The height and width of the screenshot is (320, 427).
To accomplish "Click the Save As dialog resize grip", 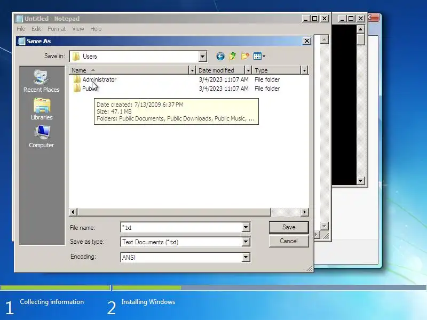I will pos(310,268).
